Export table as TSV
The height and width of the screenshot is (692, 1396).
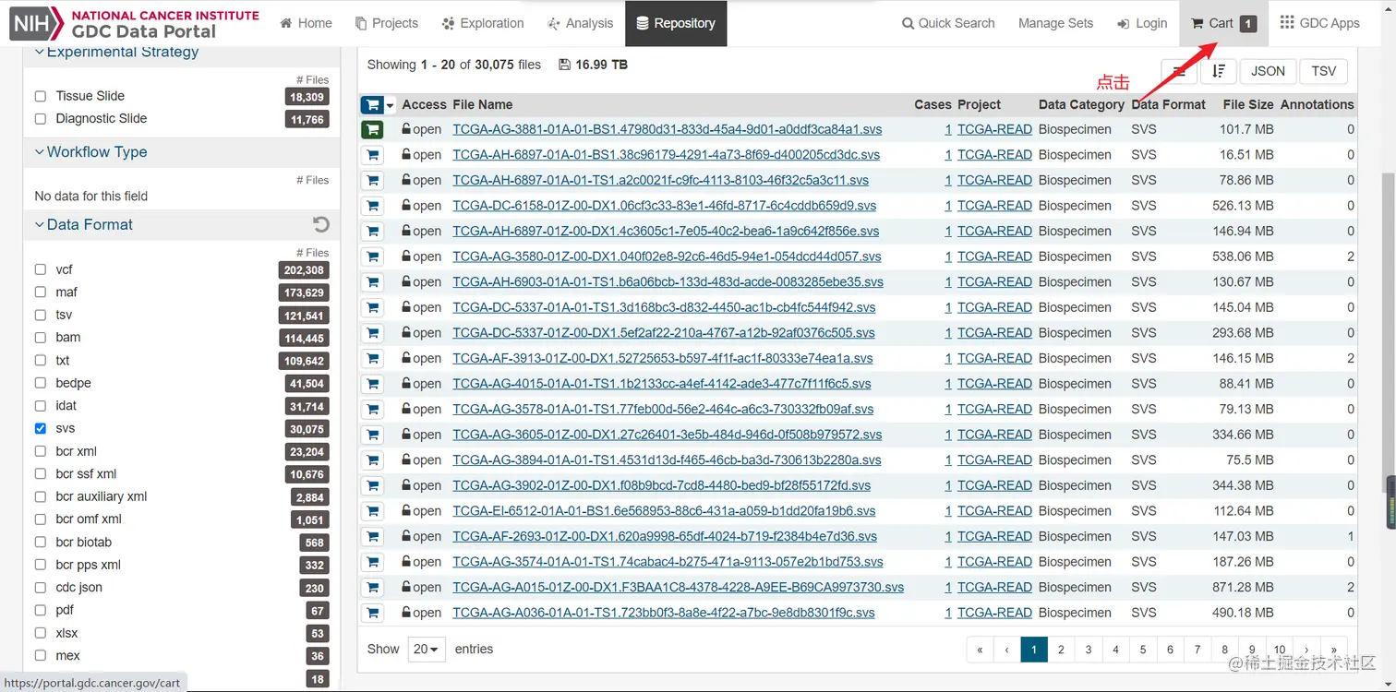point(1323,71)
